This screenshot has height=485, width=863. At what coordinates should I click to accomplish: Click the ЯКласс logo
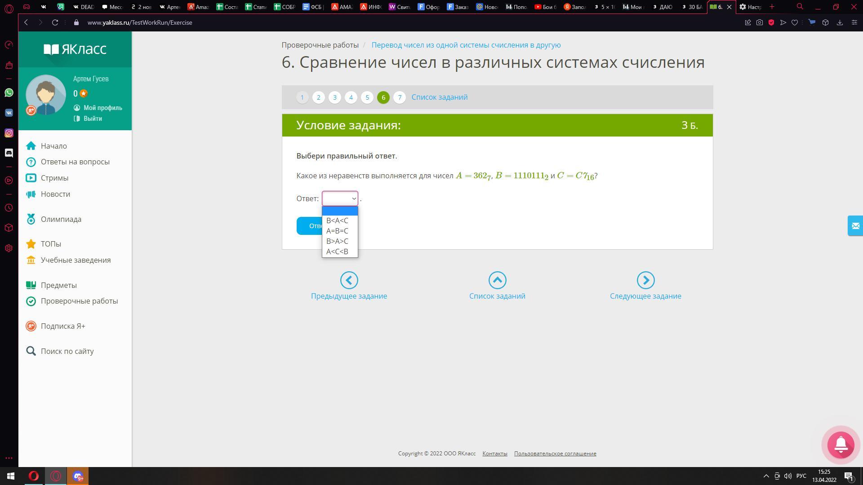click(75, 49)
